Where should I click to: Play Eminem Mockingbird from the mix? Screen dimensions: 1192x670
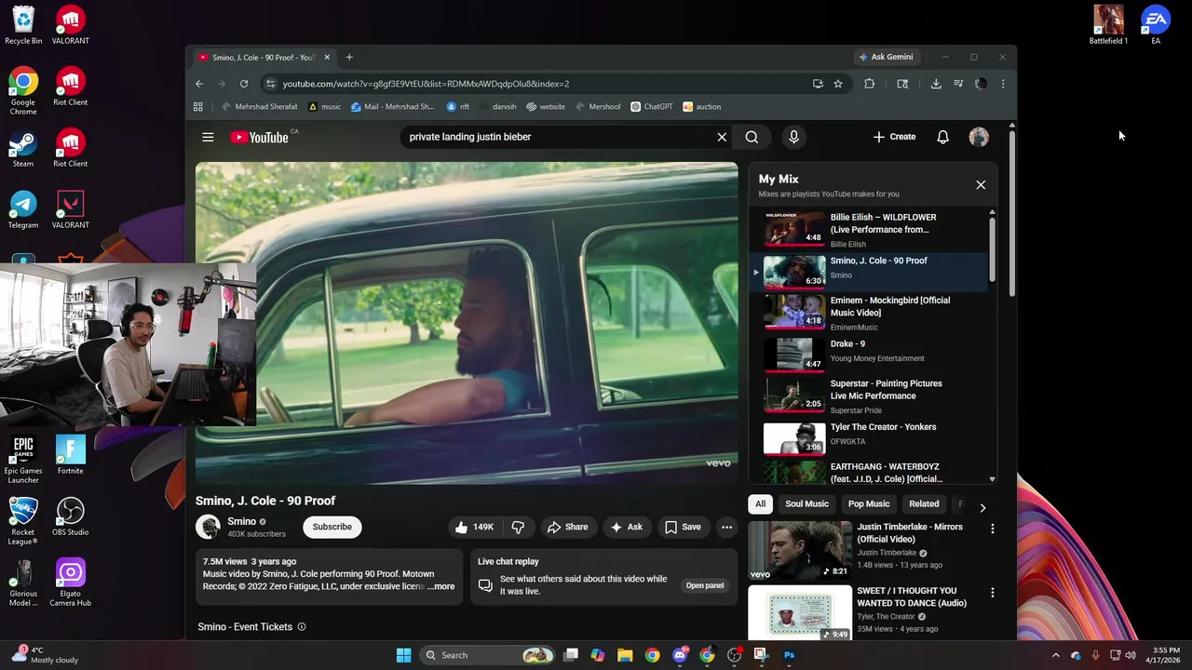(x=870, y=313)
